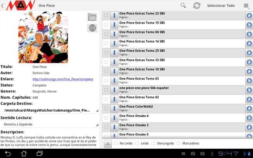Open the submanga.com One Piece link

point(63,79)
